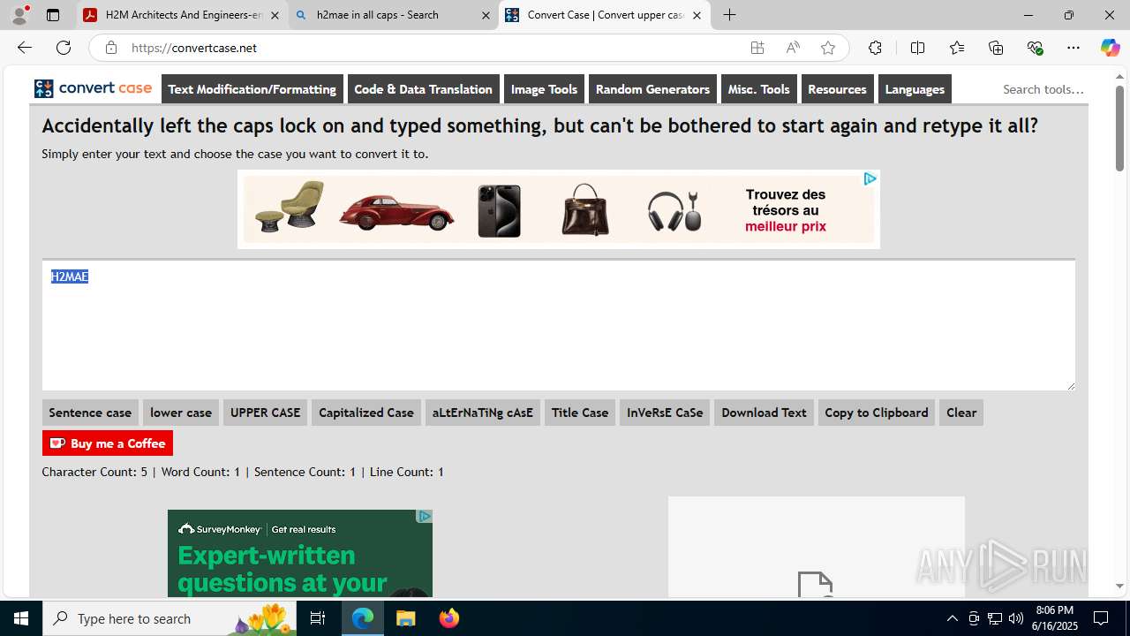
Task: Open the Random Generators menu
Action: [x=652, y=89]
